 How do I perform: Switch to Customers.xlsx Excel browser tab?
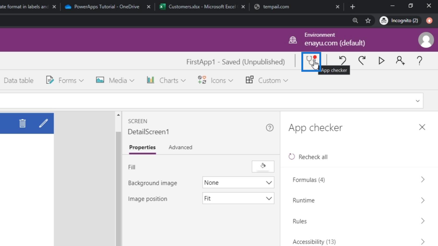point(202,7)
